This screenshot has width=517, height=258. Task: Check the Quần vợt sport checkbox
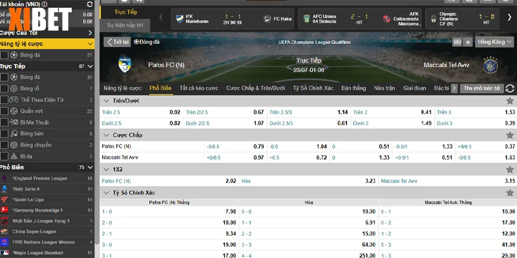coord(5,111)
